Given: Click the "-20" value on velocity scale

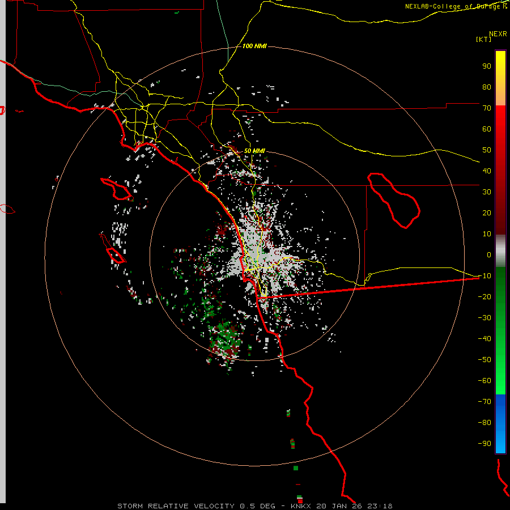Looking at the screenshot, I should (484, 296).
